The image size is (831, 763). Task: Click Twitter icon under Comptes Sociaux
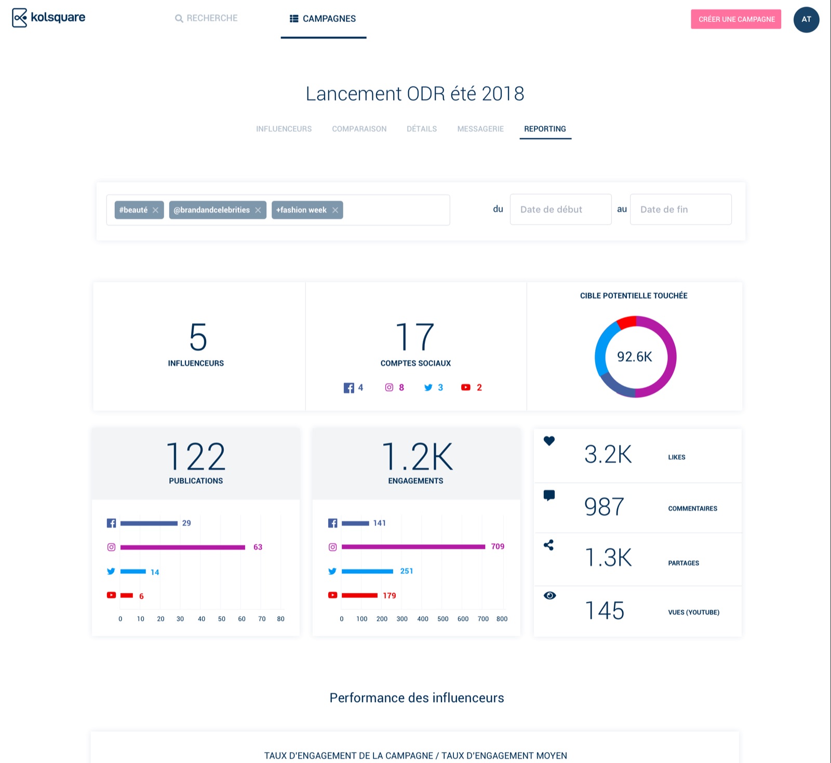[x=428, y=387]
